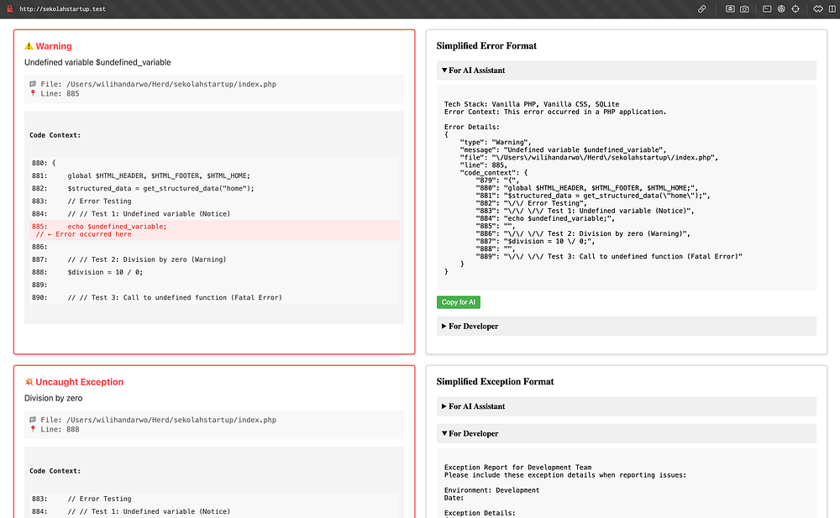Viewport: 840px width, 518px height.
Task: Click 'Undefined variable $undefined_variable' message
Action: click(x=97, y=62)
